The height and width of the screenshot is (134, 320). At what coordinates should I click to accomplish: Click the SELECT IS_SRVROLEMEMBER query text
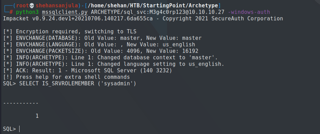coord(78,83)
